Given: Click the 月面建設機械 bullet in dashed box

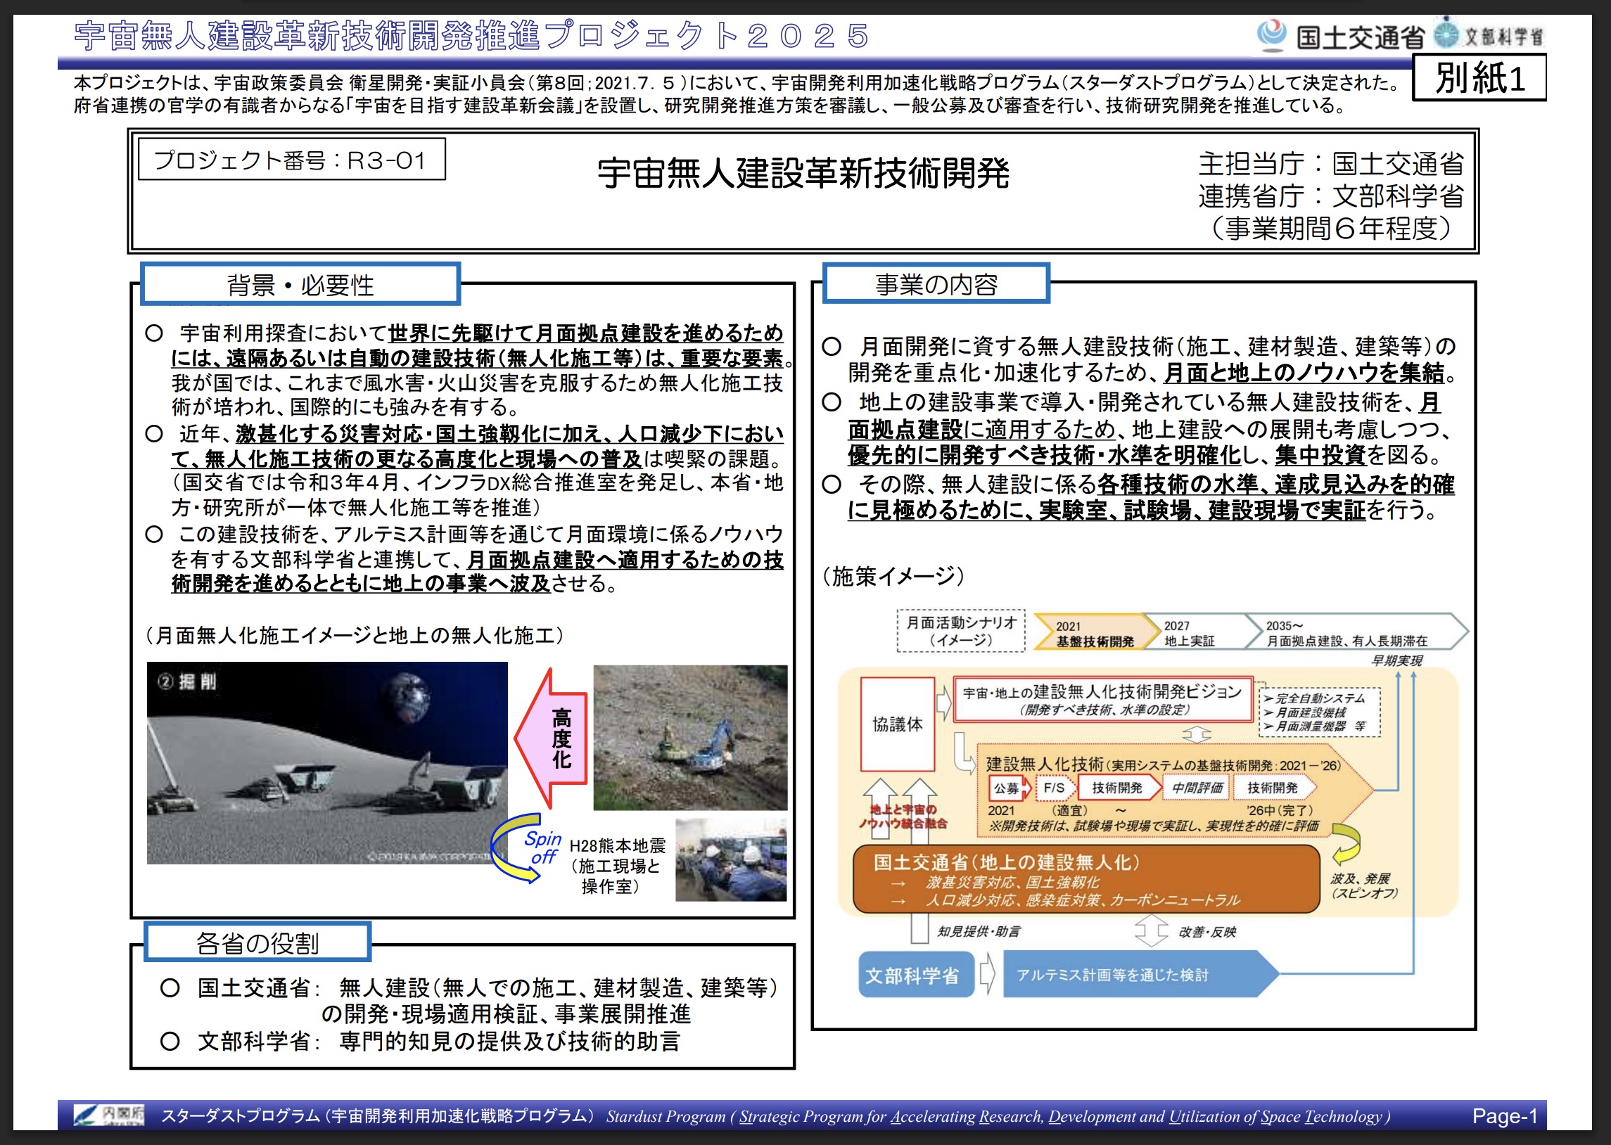Looking at the screenshot, I should (x=1304, y=712).
